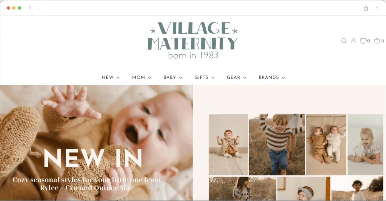
Task: View the wishlist heart icon
Action: pos(363,41)
